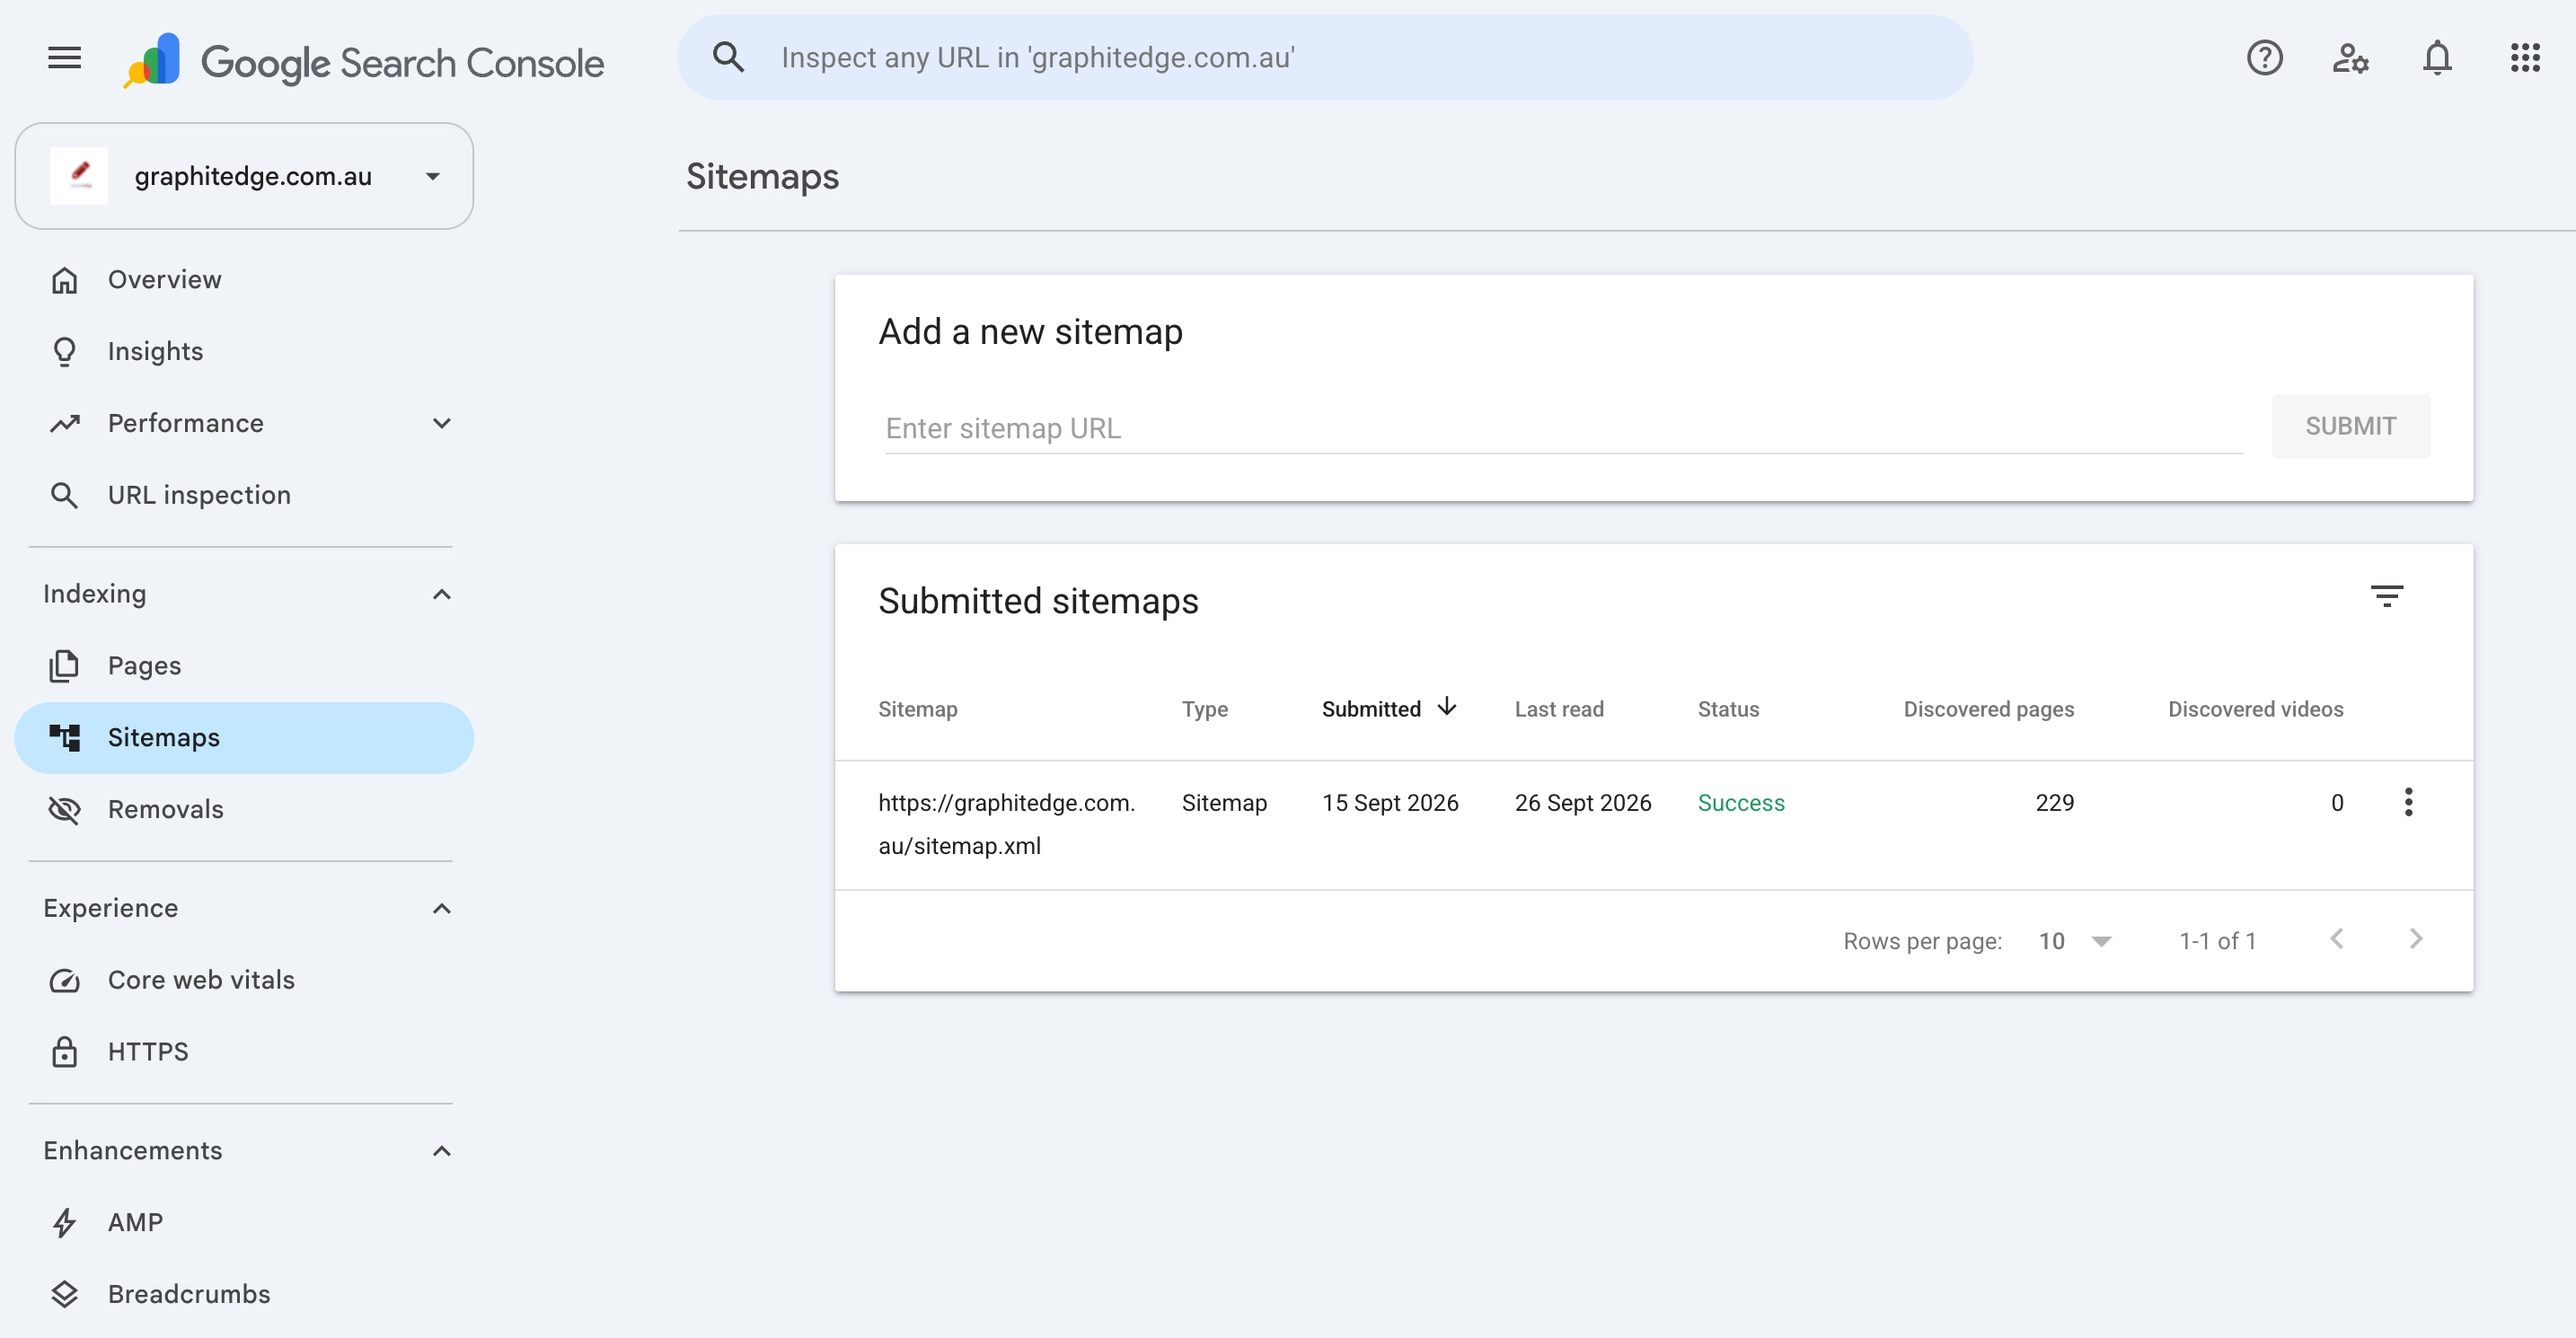Open the hamburger navigation menu
Screen dimensions: 2576x1338
tap(65, 58)
